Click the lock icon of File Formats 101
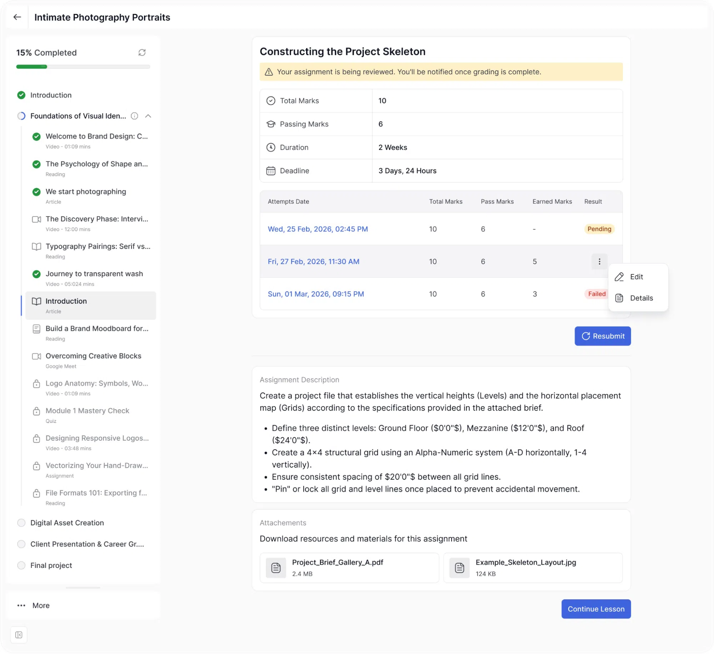This screenshot has height=654, width=714. (36, 494)
